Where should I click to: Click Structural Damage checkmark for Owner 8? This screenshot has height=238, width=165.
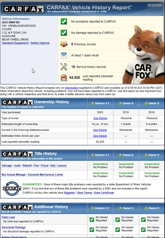tap(117, 229)
